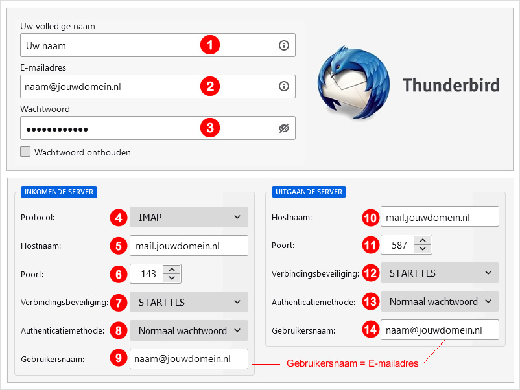Enable the Wachtwoord onthouden checkbox
This screenshot has height=390, width=520.
click(25, 152)
